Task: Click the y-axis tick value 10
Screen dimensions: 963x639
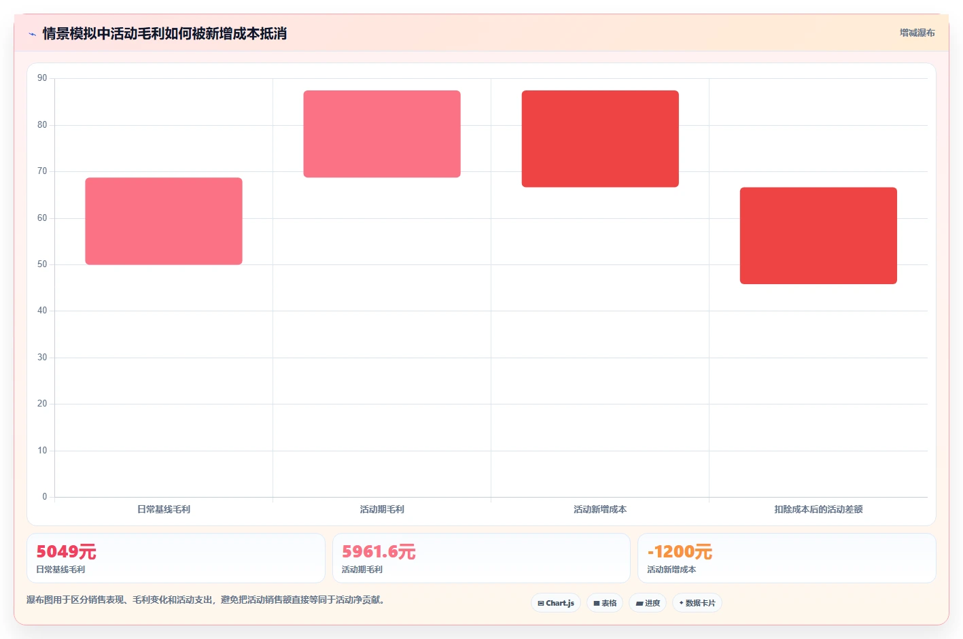Action: click(42, 451)
